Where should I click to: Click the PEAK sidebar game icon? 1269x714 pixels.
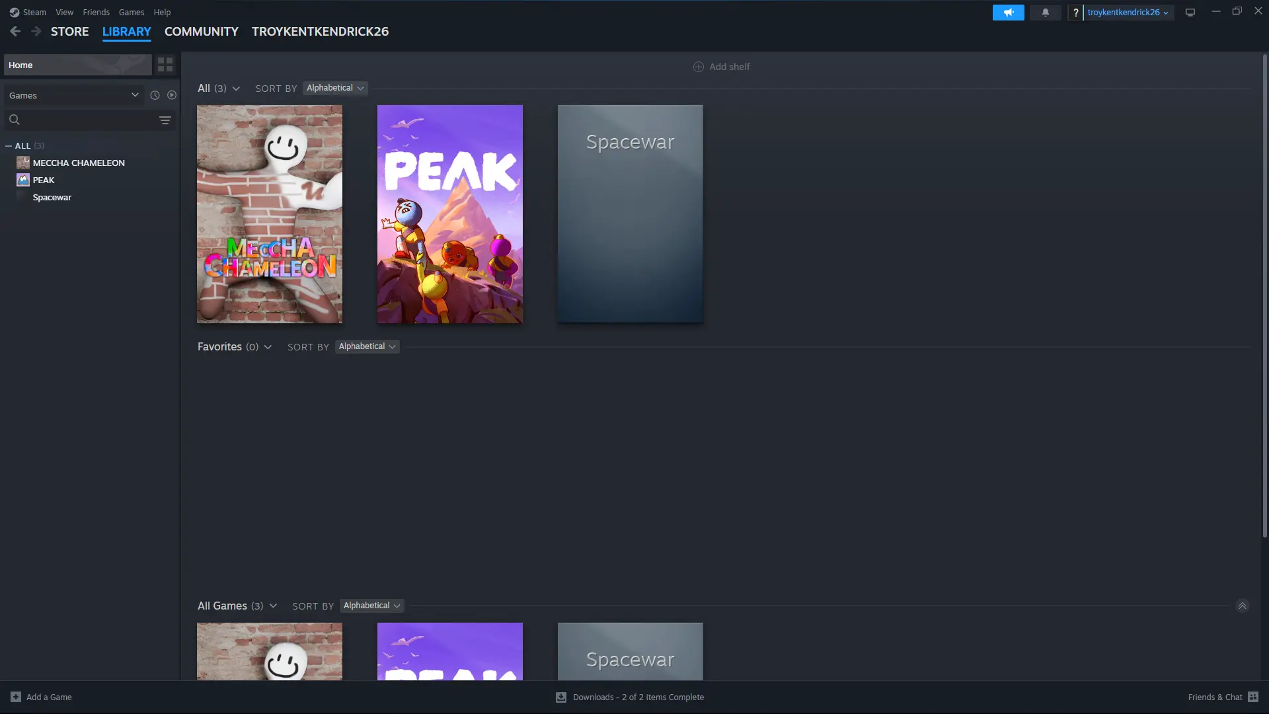tap(23, 180)
